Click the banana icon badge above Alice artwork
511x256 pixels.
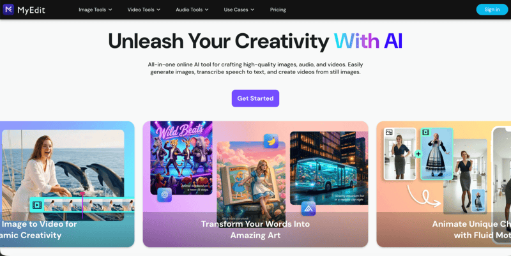pyautogui.click(x=271, y=141)
